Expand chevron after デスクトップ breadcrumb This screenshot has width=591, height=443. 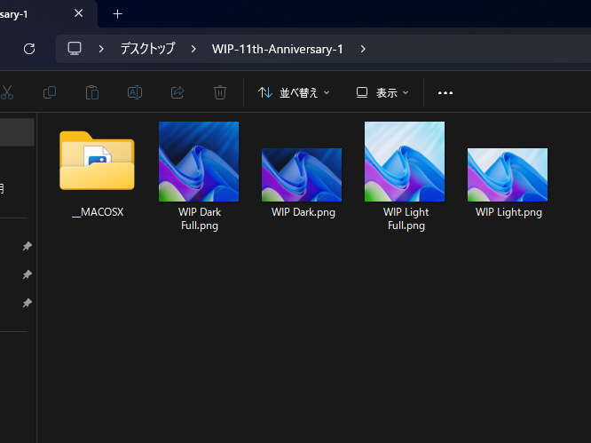(x=193, y=49)
